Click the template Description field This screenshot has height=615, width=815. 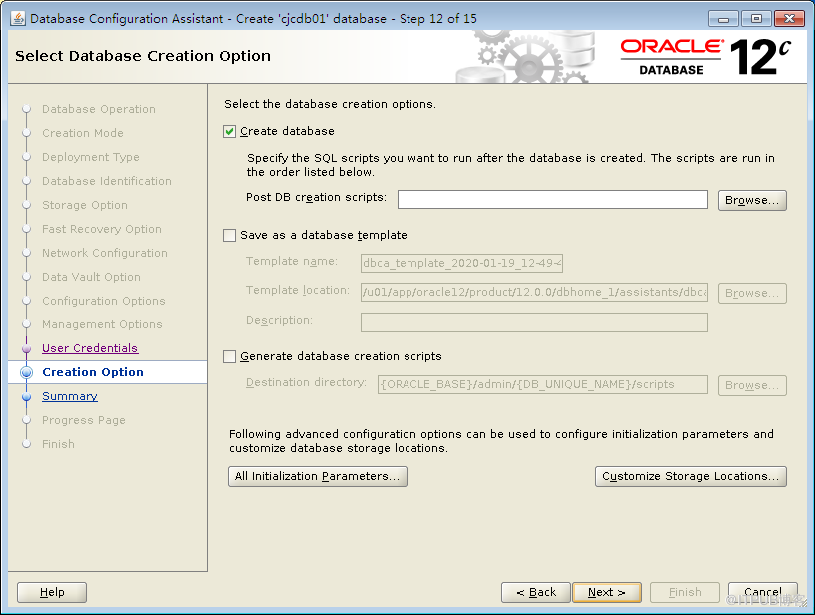pos(534,322)
